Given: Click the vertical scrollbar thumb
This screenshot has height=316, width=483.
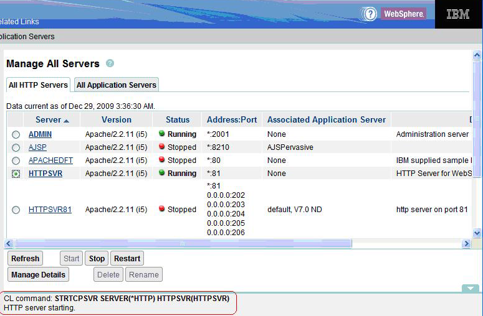Looking at the screenshot, I should pyautogui.click(x=477, y=119).
